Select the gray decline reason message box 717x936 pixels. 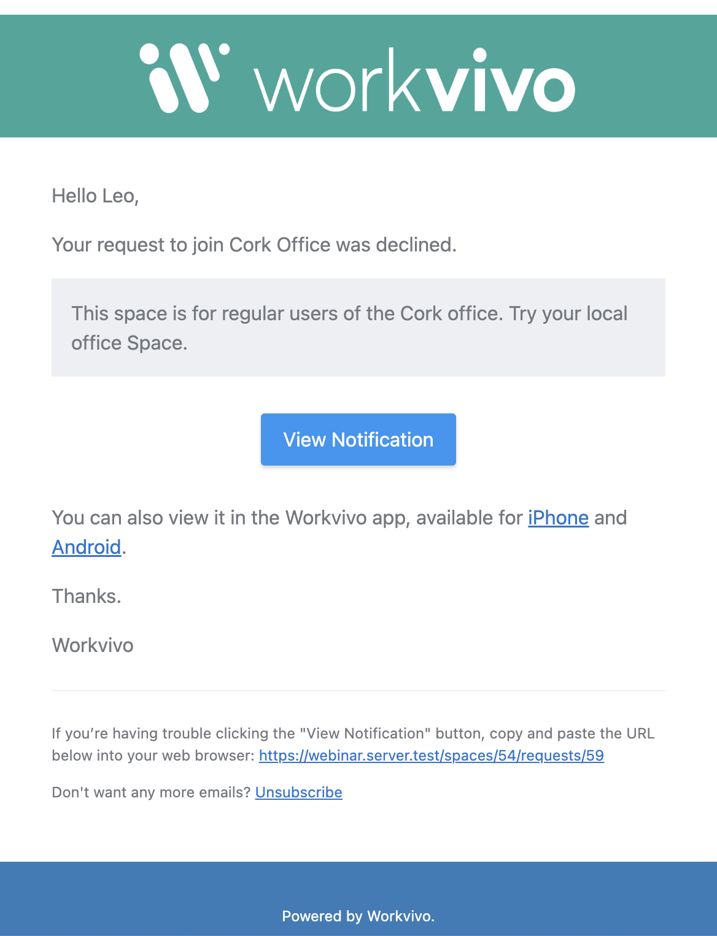point(358,328)
